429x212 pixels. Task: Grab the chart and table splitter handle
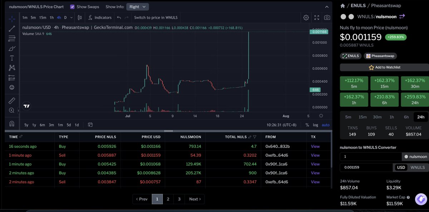(x=168, y=131)
